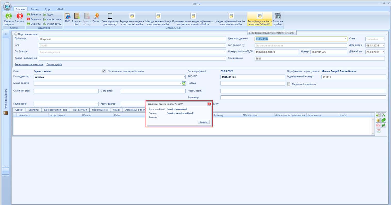Open the 'Дані контактних осіб' tab
The height and width of the screenshot is (205, 391).
coord(55,110)
